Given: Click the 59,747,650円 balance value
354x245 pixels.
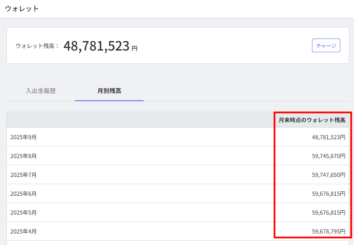Looking at the screenshot, I should click(328, 175).
